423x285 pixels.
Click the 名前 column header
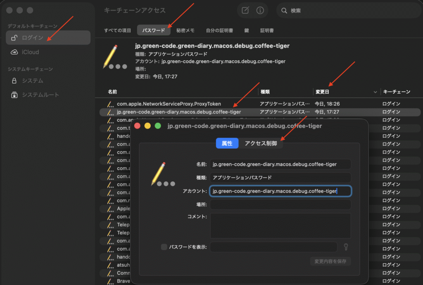click(112, 92)
